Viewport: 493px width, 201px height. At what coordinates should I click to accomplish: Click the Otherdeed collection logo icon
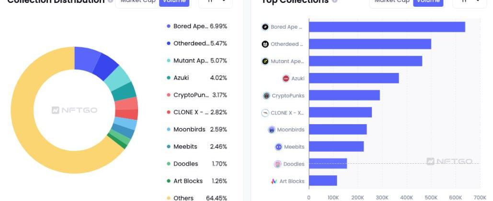pyautogui.click(x=265, y=44)
